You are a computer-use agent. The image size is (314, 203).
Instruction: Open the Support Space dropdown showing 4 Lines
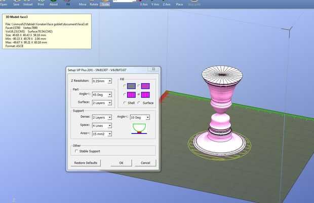[102, 125]
